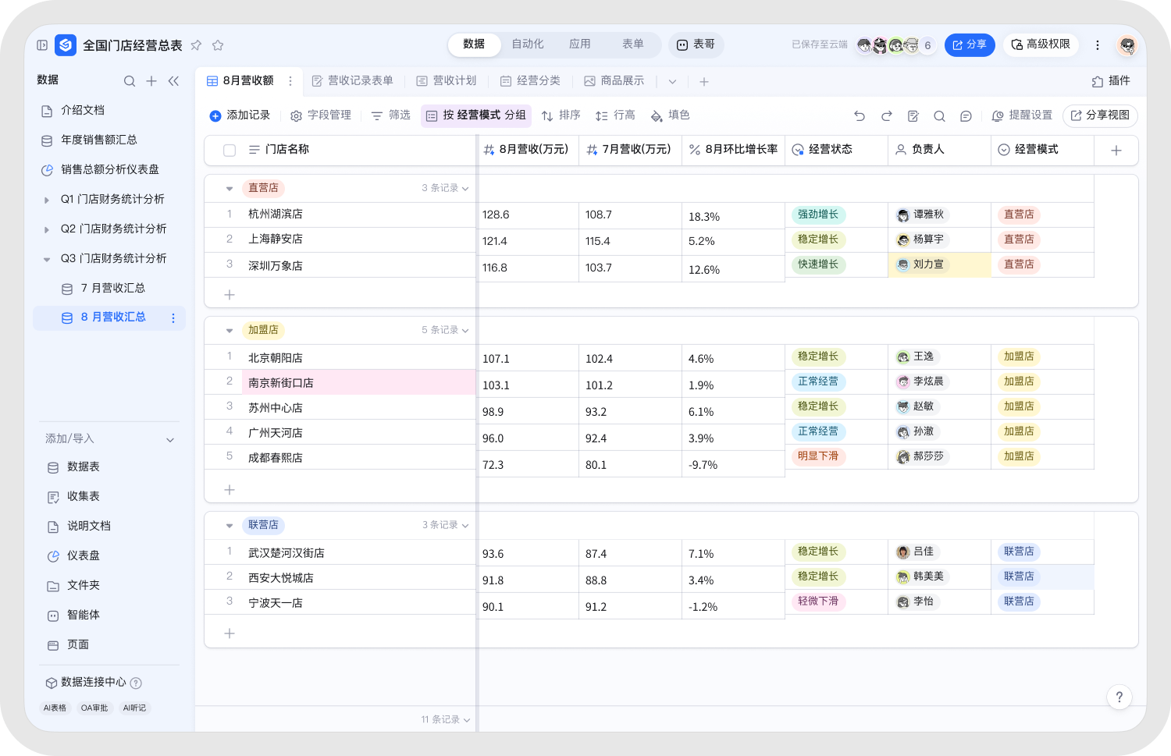
Task: Open more options vertical dots in header
Action: tap(1098, 45)
